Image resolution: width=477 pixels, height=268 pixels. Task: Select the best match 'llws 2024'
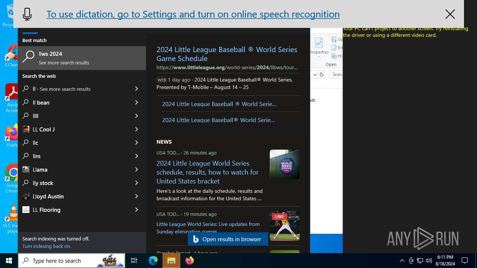click(x=82, y=58)
